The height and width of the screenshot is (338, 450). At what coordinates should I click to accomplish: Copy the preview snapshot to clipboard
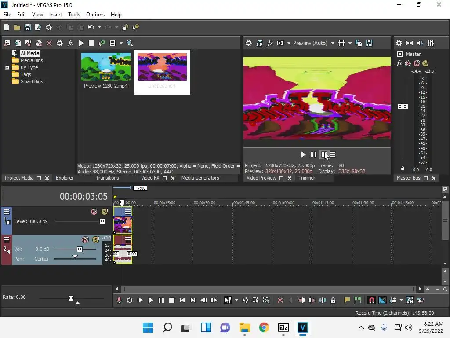[x=359, y=43]
